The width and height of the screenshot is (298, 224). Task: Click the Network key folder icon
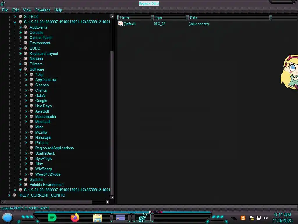click(26, 59)
